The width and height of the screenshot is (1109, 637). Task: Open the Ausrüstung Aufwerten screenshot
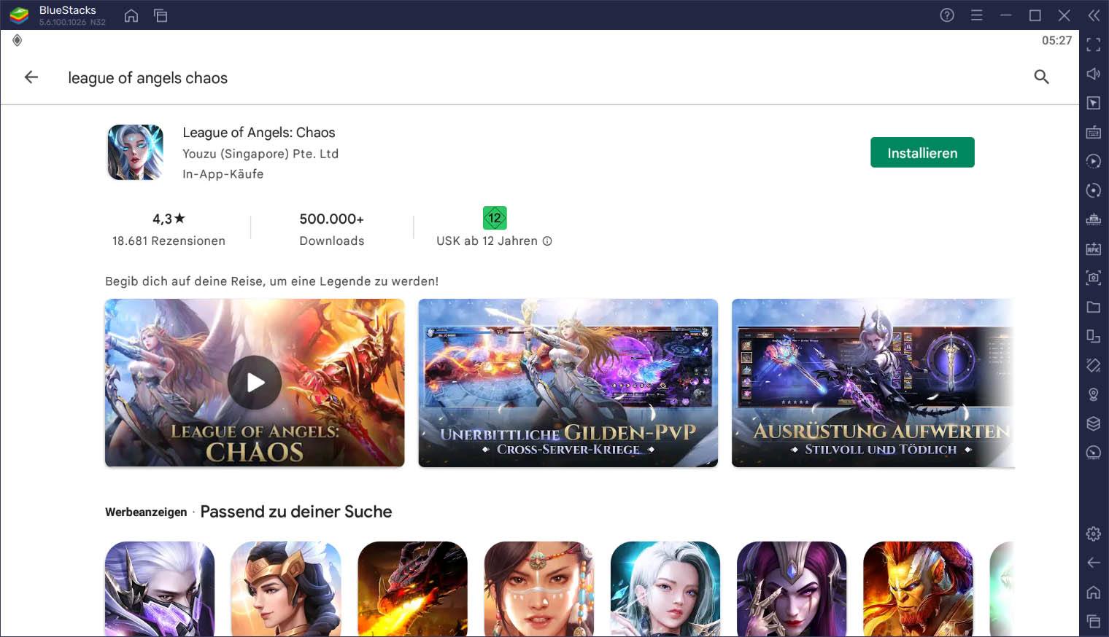coord(873,383)
